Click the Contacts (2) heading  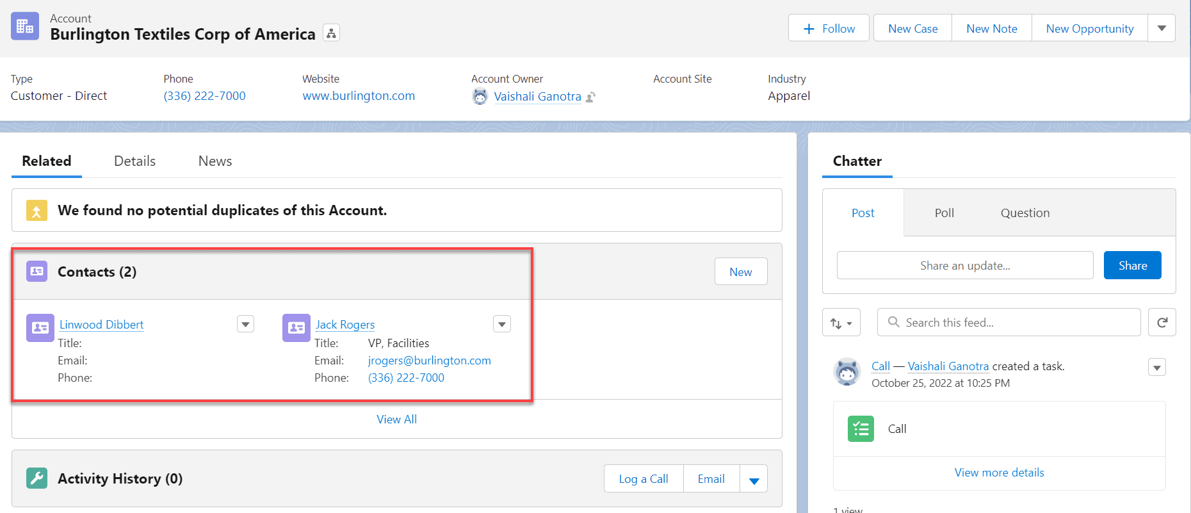pyautogui.click(x=97, y=272)
